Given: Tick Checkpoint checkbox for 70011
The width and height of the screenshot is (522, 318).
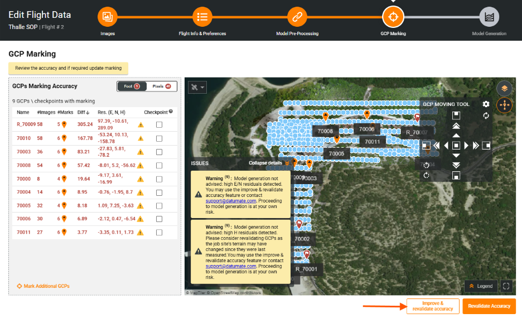Looking at the screenshot, I should tap(159, 232).
